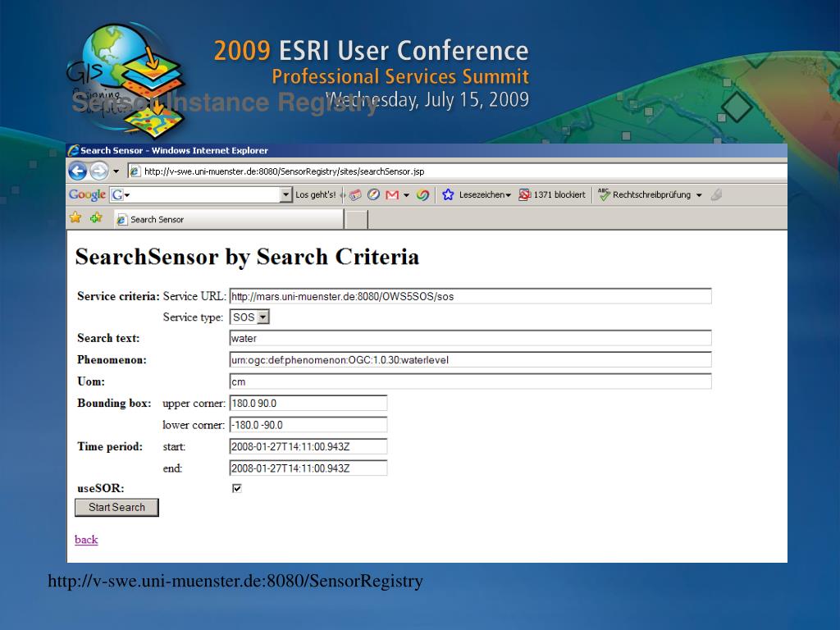Click the swirl sync icon in toolbar
Viewport: 840px width, 630px height.
pos(422,195)
